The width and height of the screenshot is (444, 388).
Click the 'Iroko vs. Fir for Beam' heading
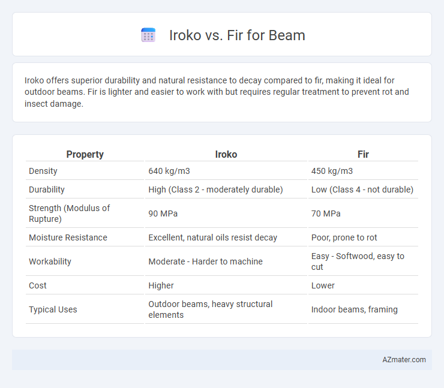pyautogui.click(x=237, y=35)
